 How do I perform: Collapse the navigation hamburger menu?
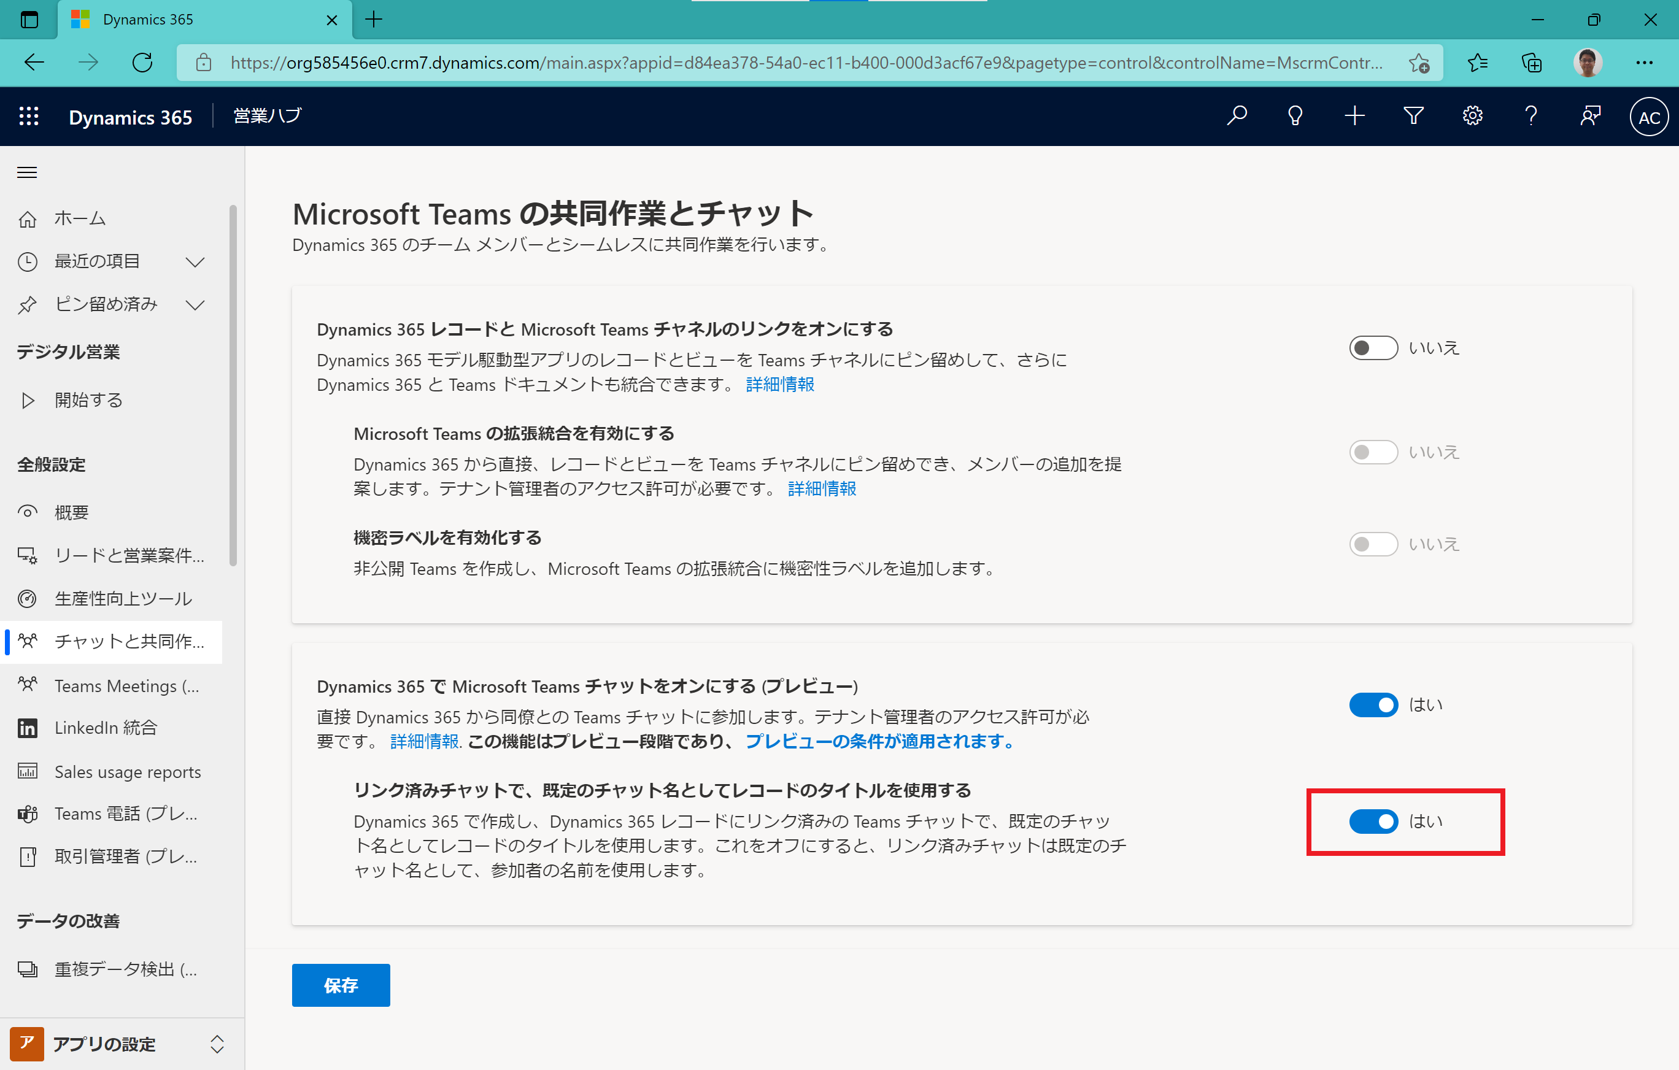pyautogui.click(x=27, y=172)
